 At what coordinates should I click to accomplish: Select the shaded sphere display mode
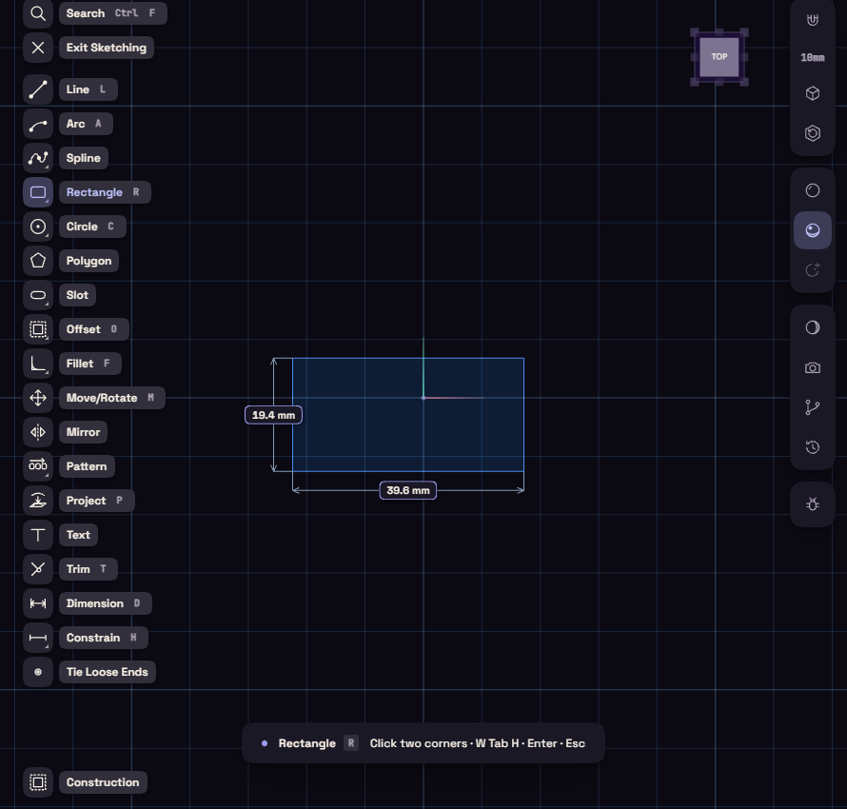click(x=813, y=230)
